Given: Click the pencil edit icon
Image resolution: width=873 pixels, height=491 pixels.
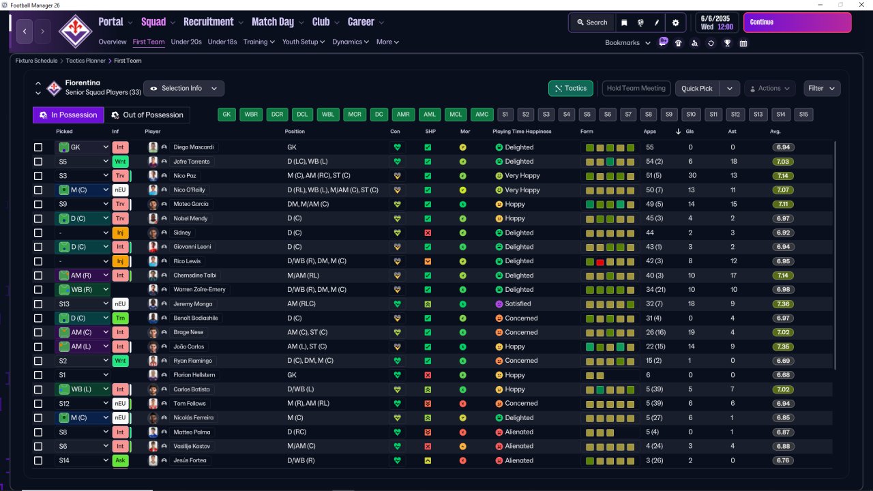Looking at the screenshot, I should [657, 23].
